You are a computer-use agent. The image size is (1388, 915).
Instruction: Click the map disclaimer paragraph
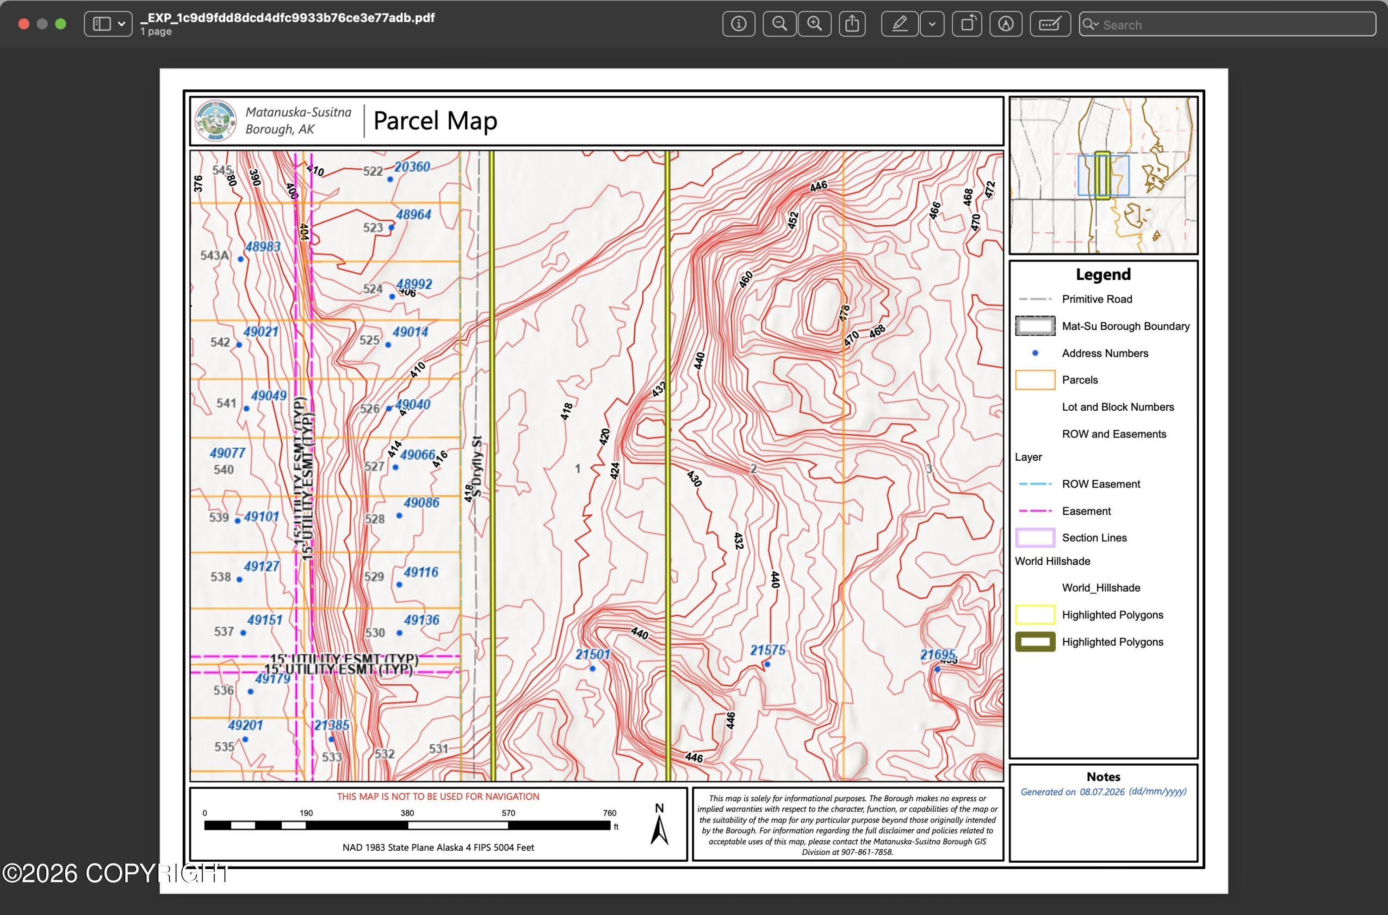[x=848, y=825]
